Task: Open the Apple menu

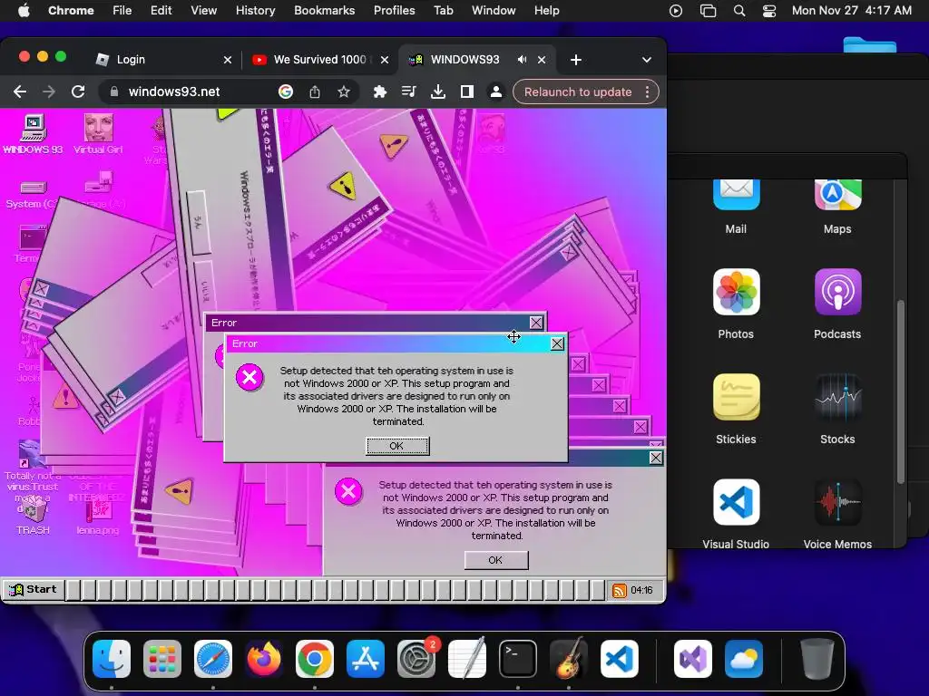Action: click(24, 11)
